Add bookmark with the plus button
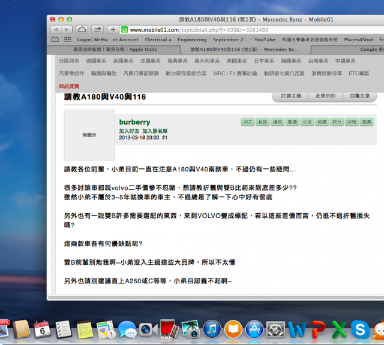 coord(113,30)
